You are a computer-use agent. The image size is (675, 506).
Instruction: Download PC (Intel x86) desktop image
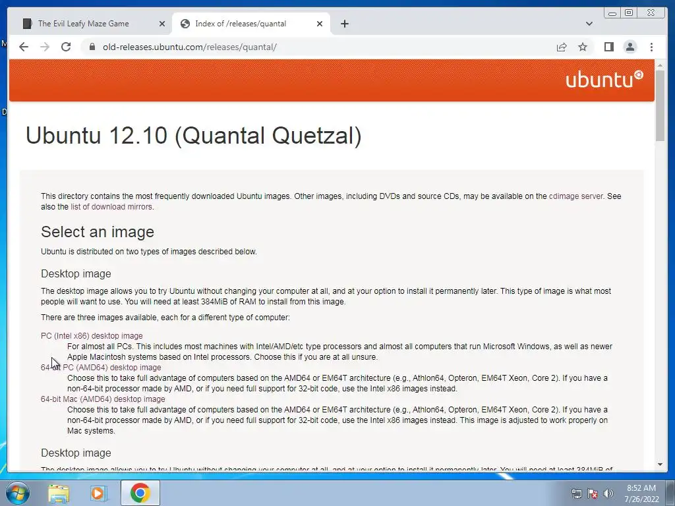click(92, 336)
